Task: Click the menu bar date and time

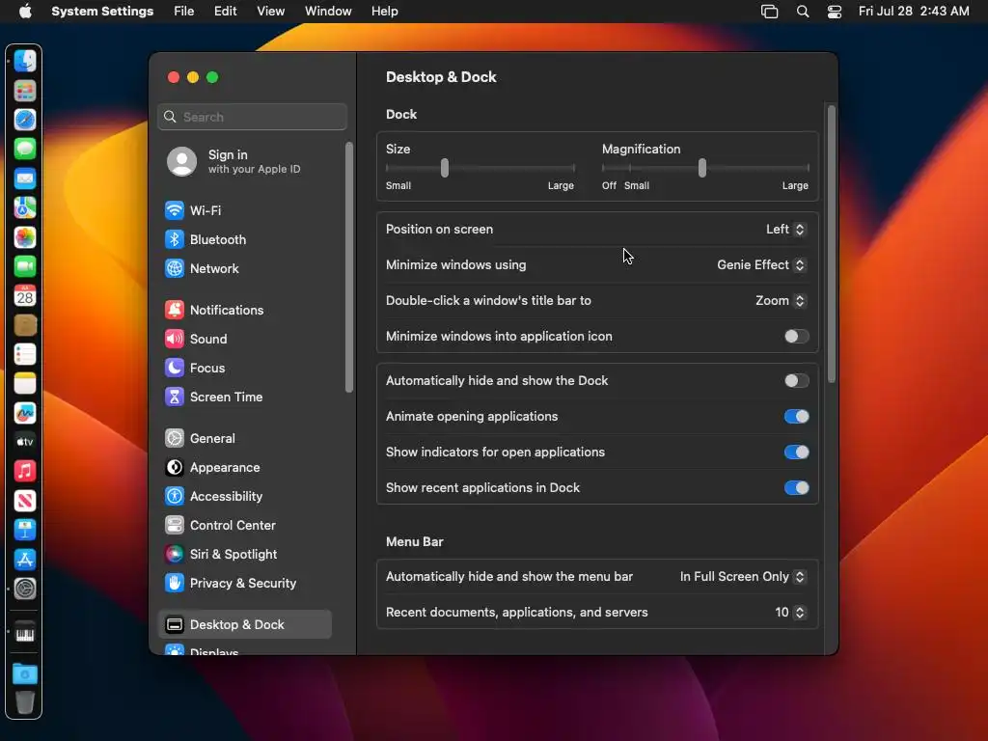Action: pos(914,12)
